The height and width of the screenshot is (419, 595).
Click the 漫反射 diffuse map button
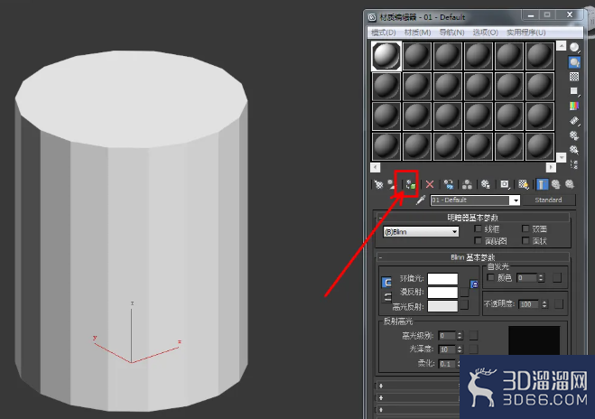[x=464, y=293]
